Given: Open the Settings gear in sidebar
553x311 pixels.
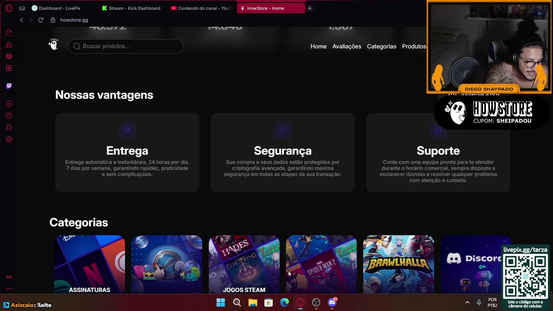Looking at the screenshot, I should tap(9, 140).
